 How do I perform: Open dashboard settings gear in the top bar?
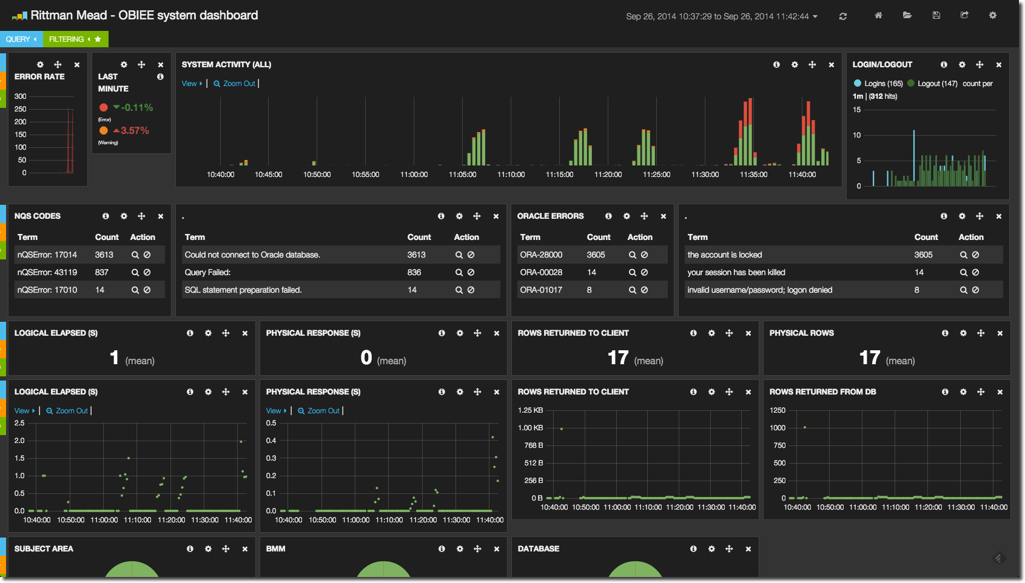pos(992,16)
